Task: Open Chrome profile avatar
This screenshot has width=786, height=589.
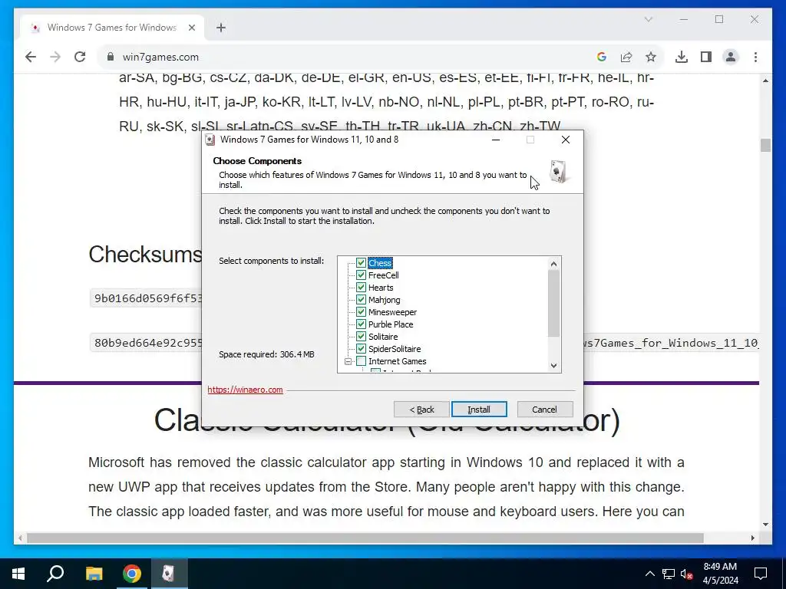Action: (731, 57)
